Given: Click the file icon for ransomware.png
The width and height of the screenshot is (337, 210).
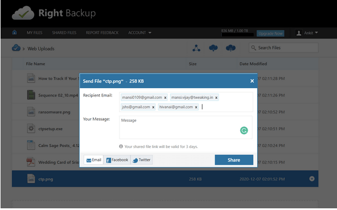Looking at the screenshot, I should [x=31, y=112].
